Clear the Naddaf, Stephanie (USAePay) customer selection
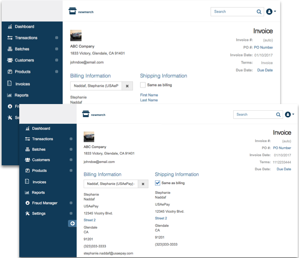299x258 pixels. pos(143,184)
